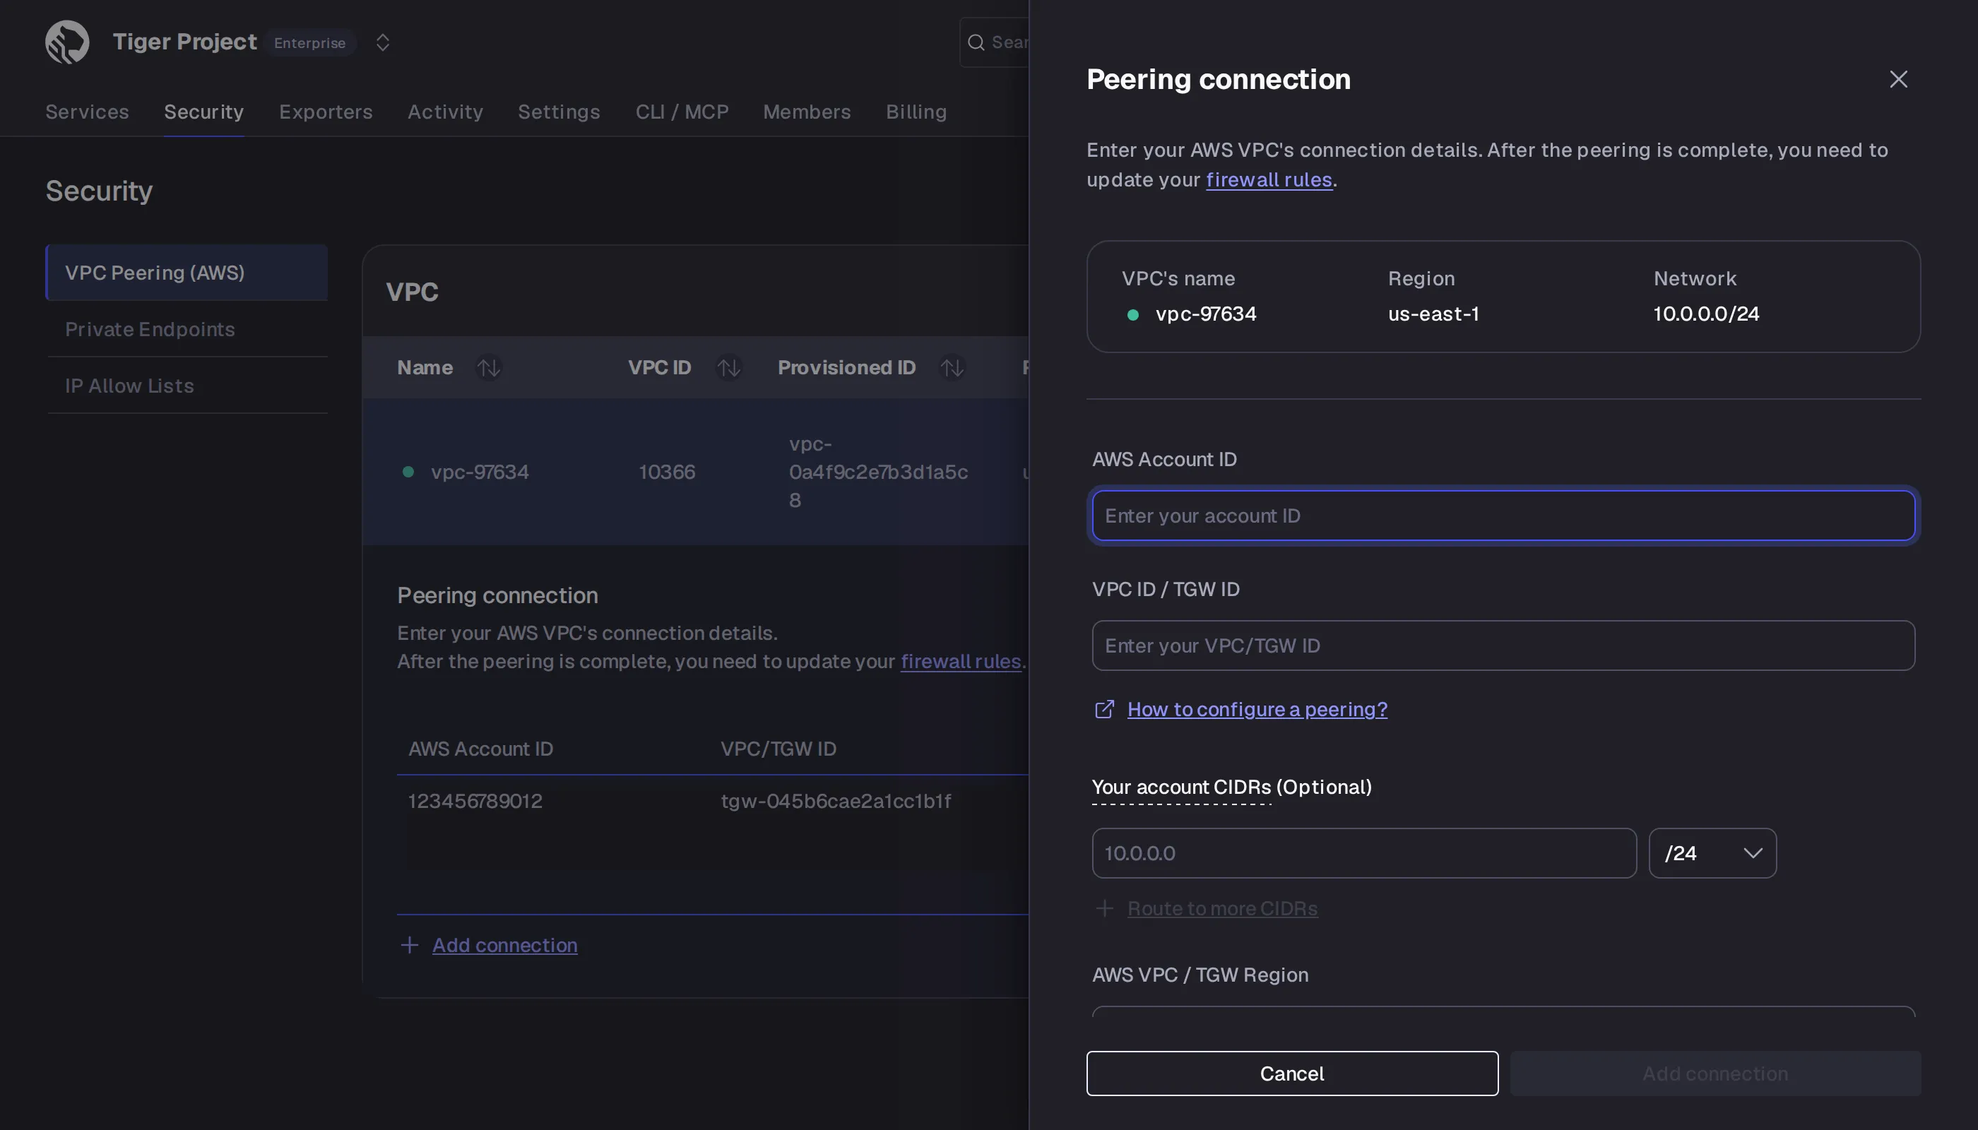Screen dimensions: 1978x1130
Task: Open the /24 CIDR mask dropdown
Action: [1712, 853]
